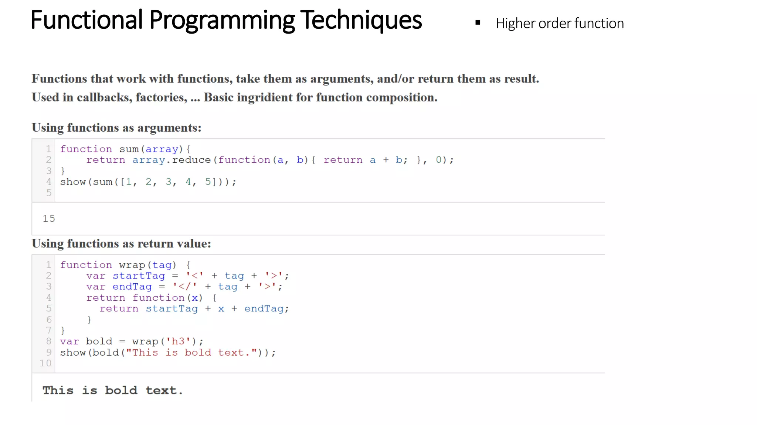757x425 pixels.
Task: Click the 'Higher order function' bullet text
Action: [x=559, y=24]
